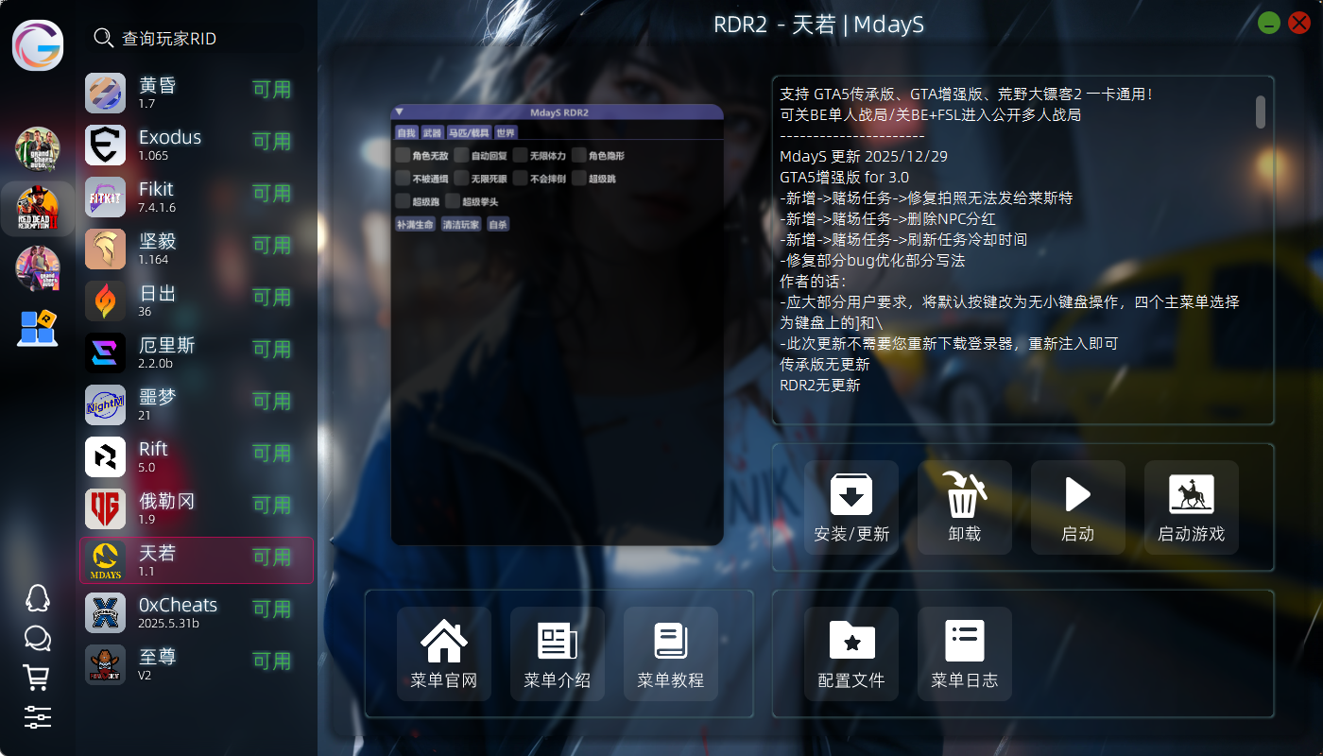Viewport: 1323px width, 756px height.
Task: Enable the 无限体力 checkbox
Action: point(520,155)
